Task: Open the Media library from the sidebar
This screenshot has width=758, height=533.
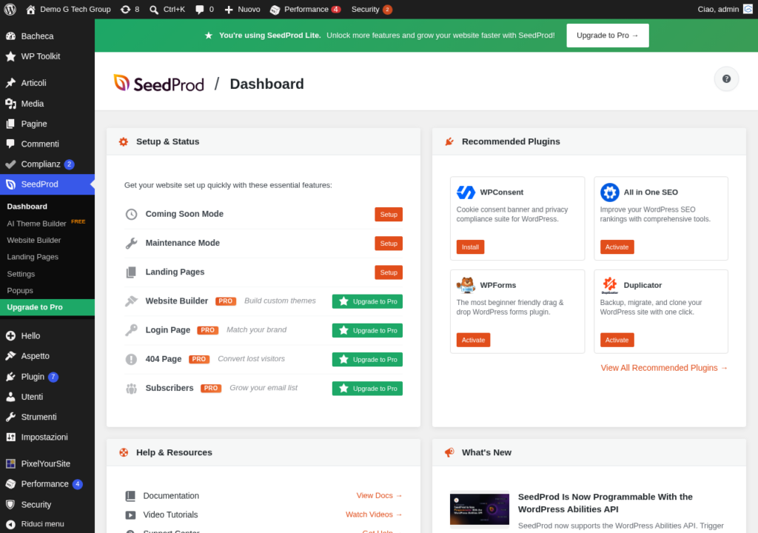Action: point(47,104)
